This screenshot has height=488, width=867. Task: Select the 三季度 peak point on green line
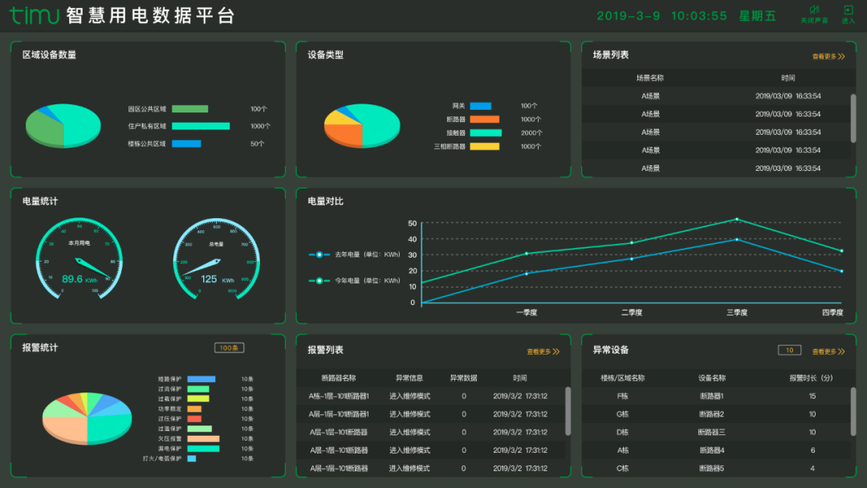[736, 219]
